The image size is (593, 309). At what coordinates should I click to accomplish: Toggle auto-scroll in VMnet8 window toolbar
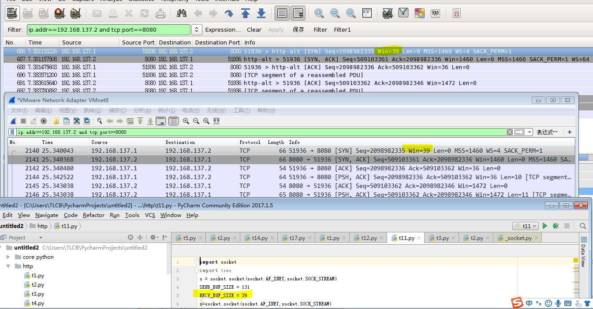point(161,121)
